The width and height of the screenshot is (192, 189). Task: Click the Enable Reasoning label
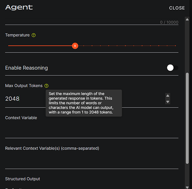click(x=26, y=68)
